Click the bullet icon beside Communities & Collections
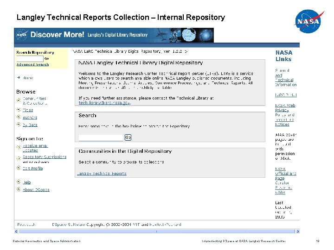 [x=19, y=100]
